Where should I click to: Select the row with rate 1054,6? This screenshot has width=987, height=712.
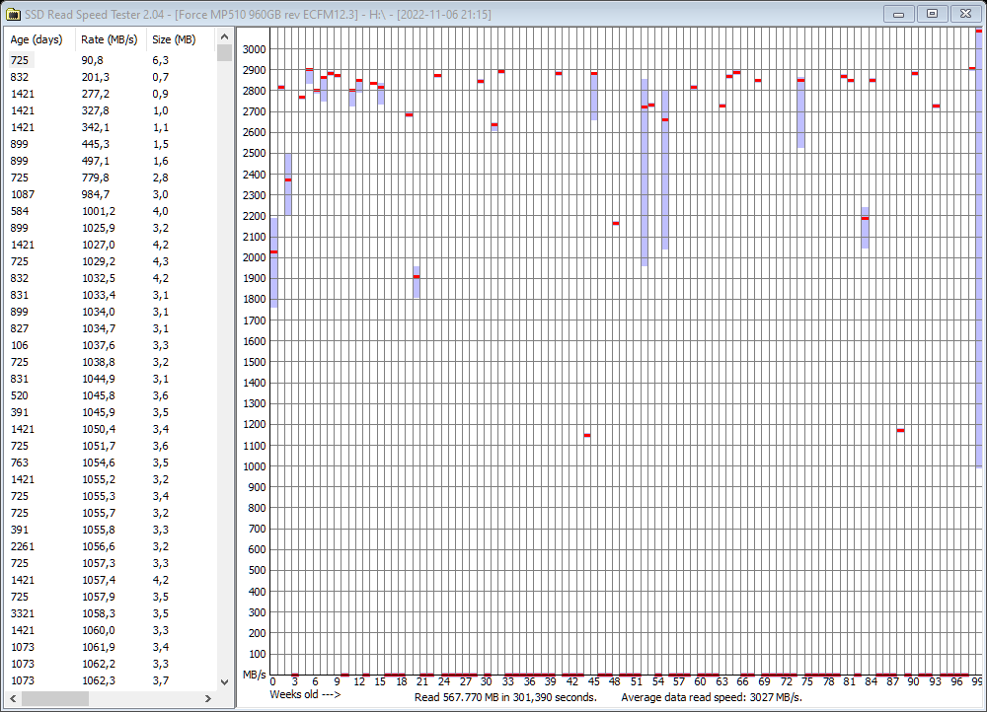[111, 463]
